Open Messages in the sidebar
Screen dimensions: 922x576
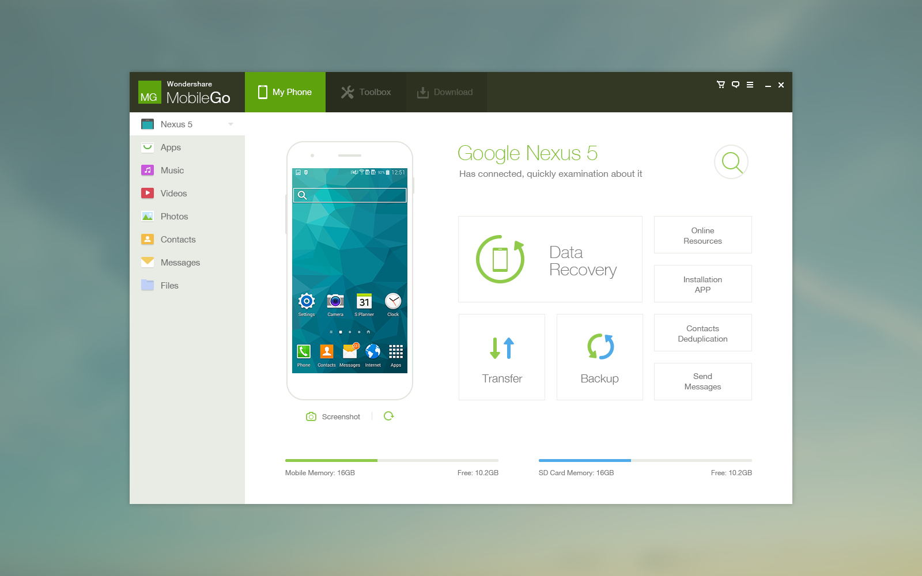(x=187, y=263)
